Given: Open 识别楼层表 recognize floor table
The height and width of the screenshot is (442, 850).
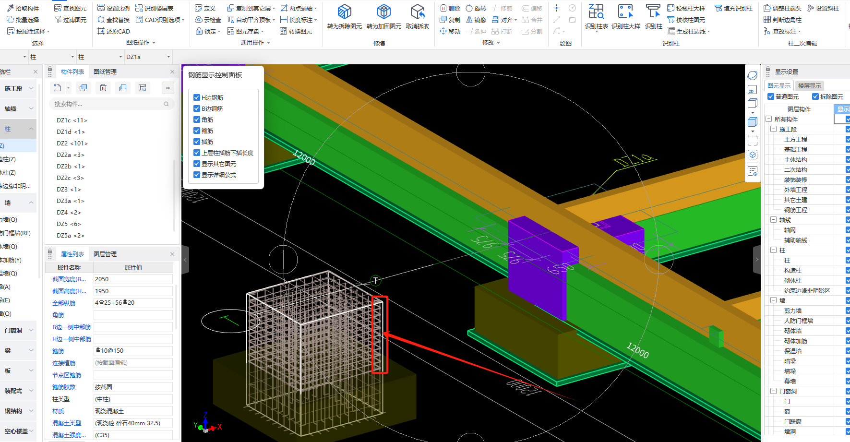Looking at the screenshot, I should pos(155,8).
